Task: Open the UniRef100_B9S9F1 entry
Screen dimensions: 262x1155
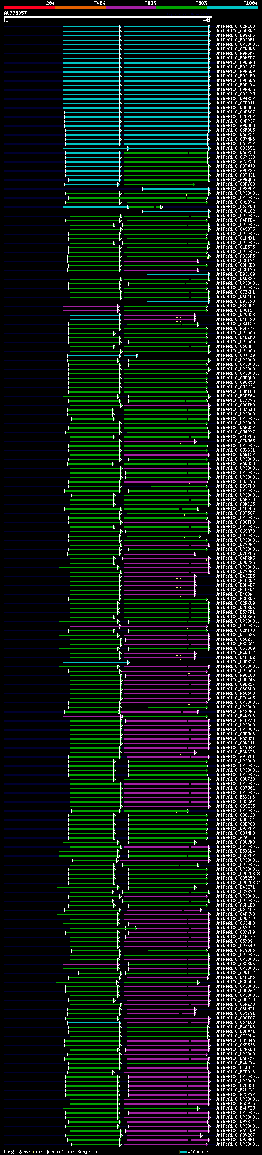Action: [x=235, y=40]
